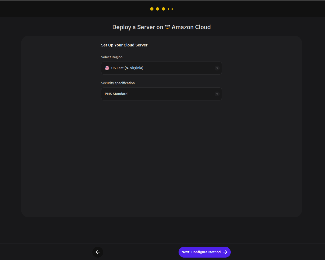
Task: Click the 'Select Region' label
Action: point(112,57)
